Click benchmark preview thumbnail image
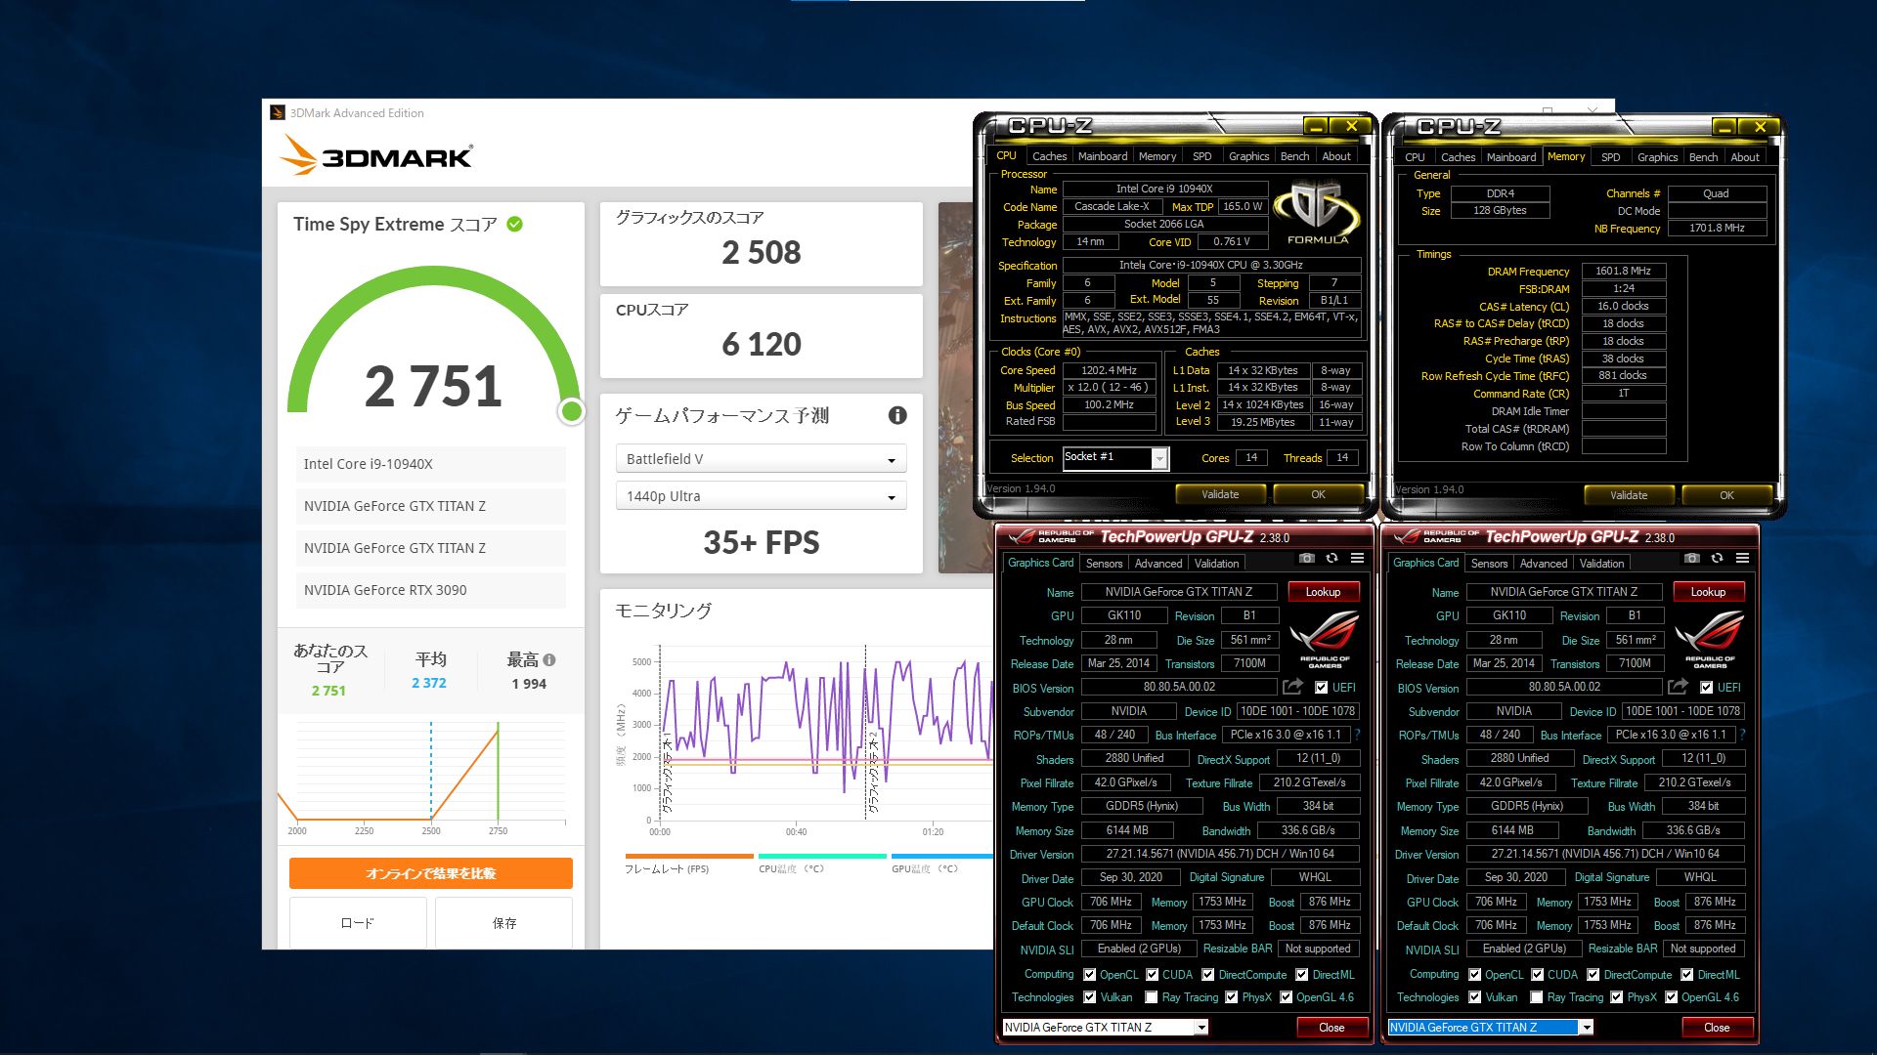Image resolution: width=1877 pixels, height=1055 pixels. tap(955, 388)
